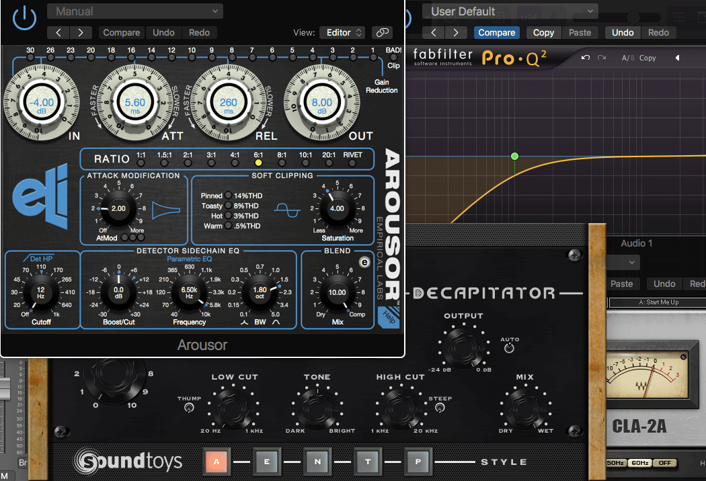Select CLA-2A 60Hz hum option

coord(640,463)
